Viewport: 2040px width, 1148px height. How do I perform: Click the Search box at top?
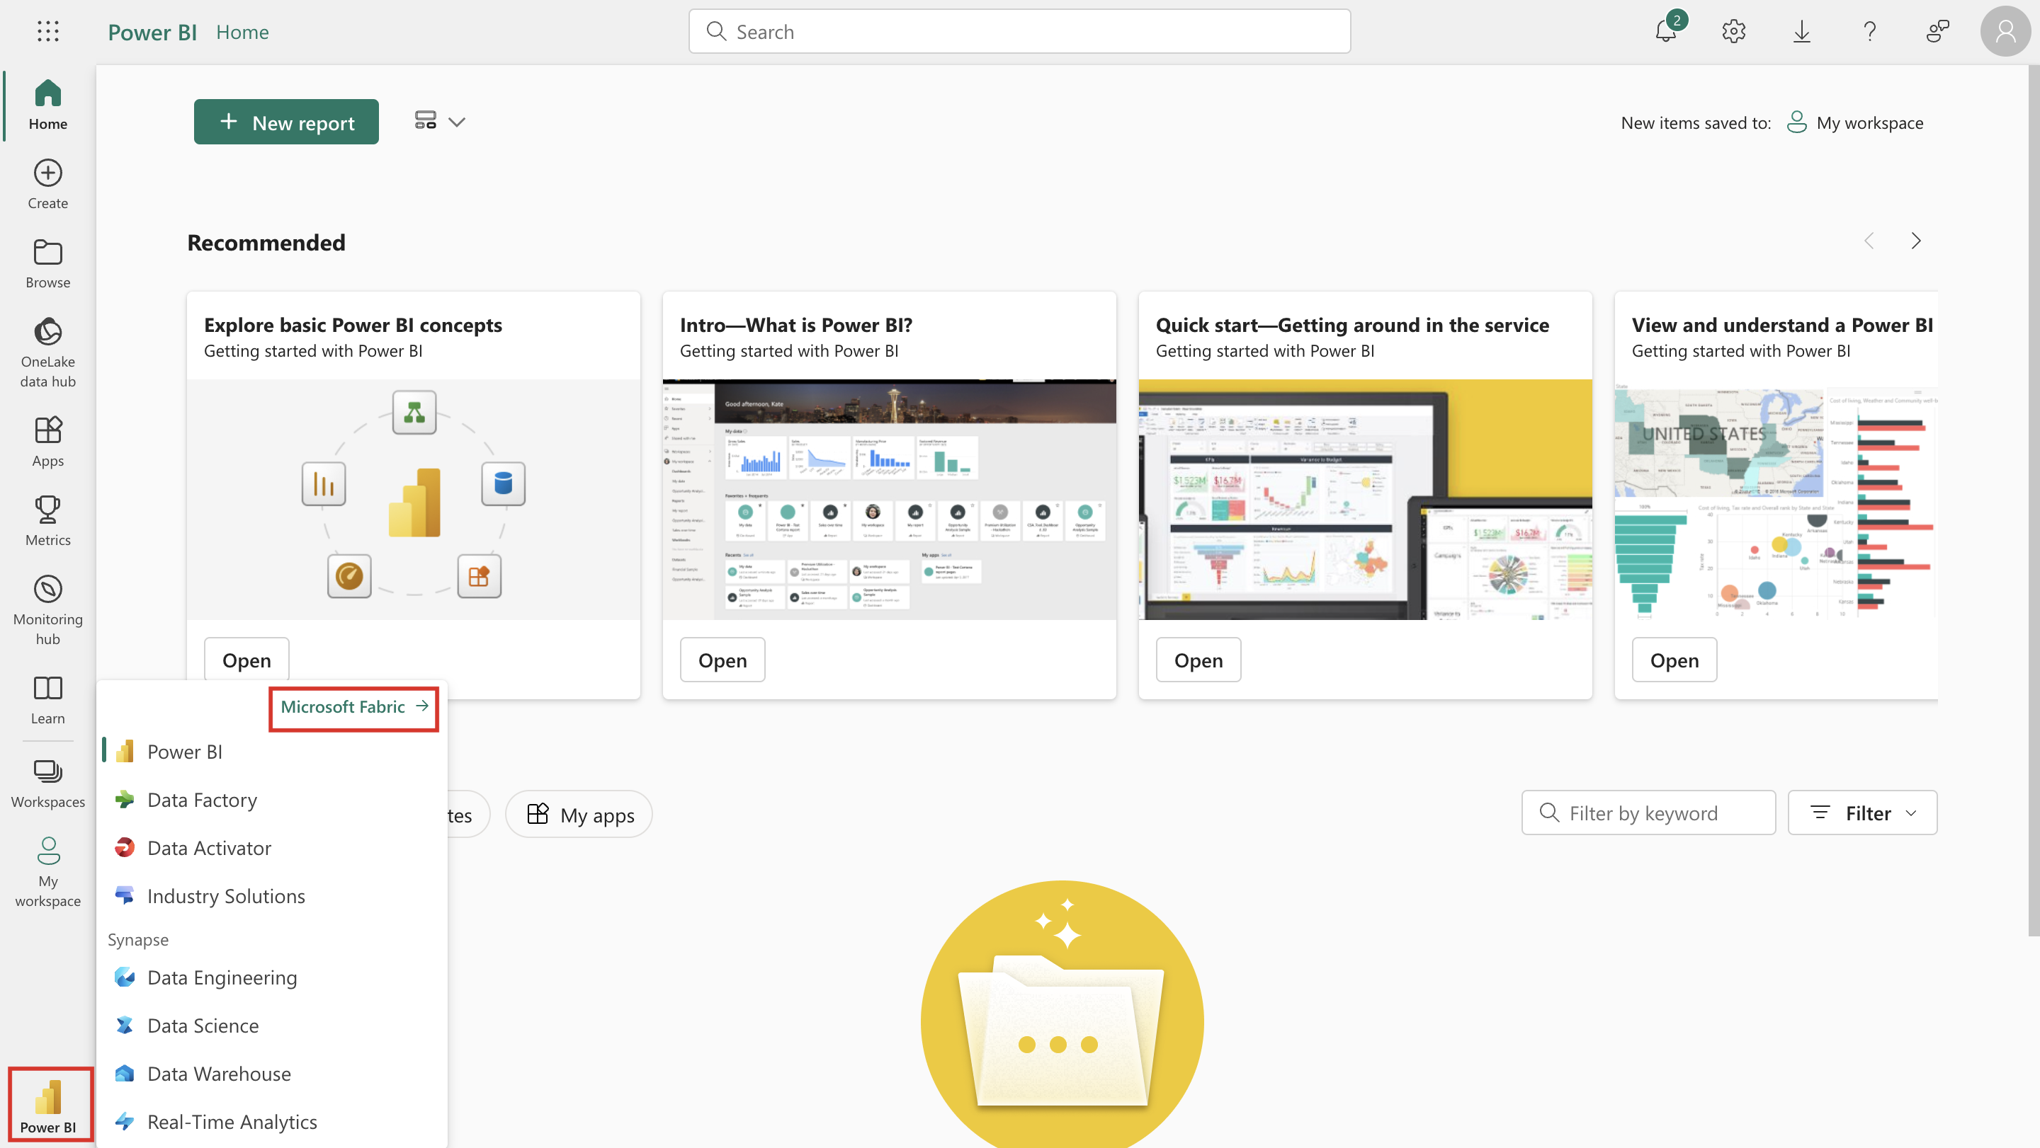[1019, 32]
